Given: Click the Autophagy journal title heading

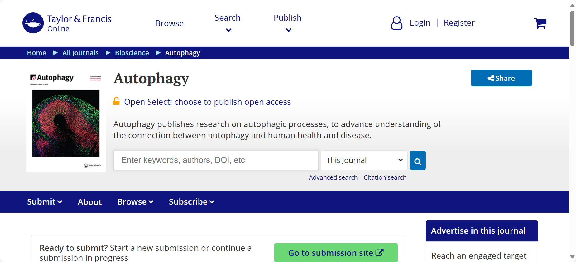Looking at the screenshot, I should coord(151,79).
